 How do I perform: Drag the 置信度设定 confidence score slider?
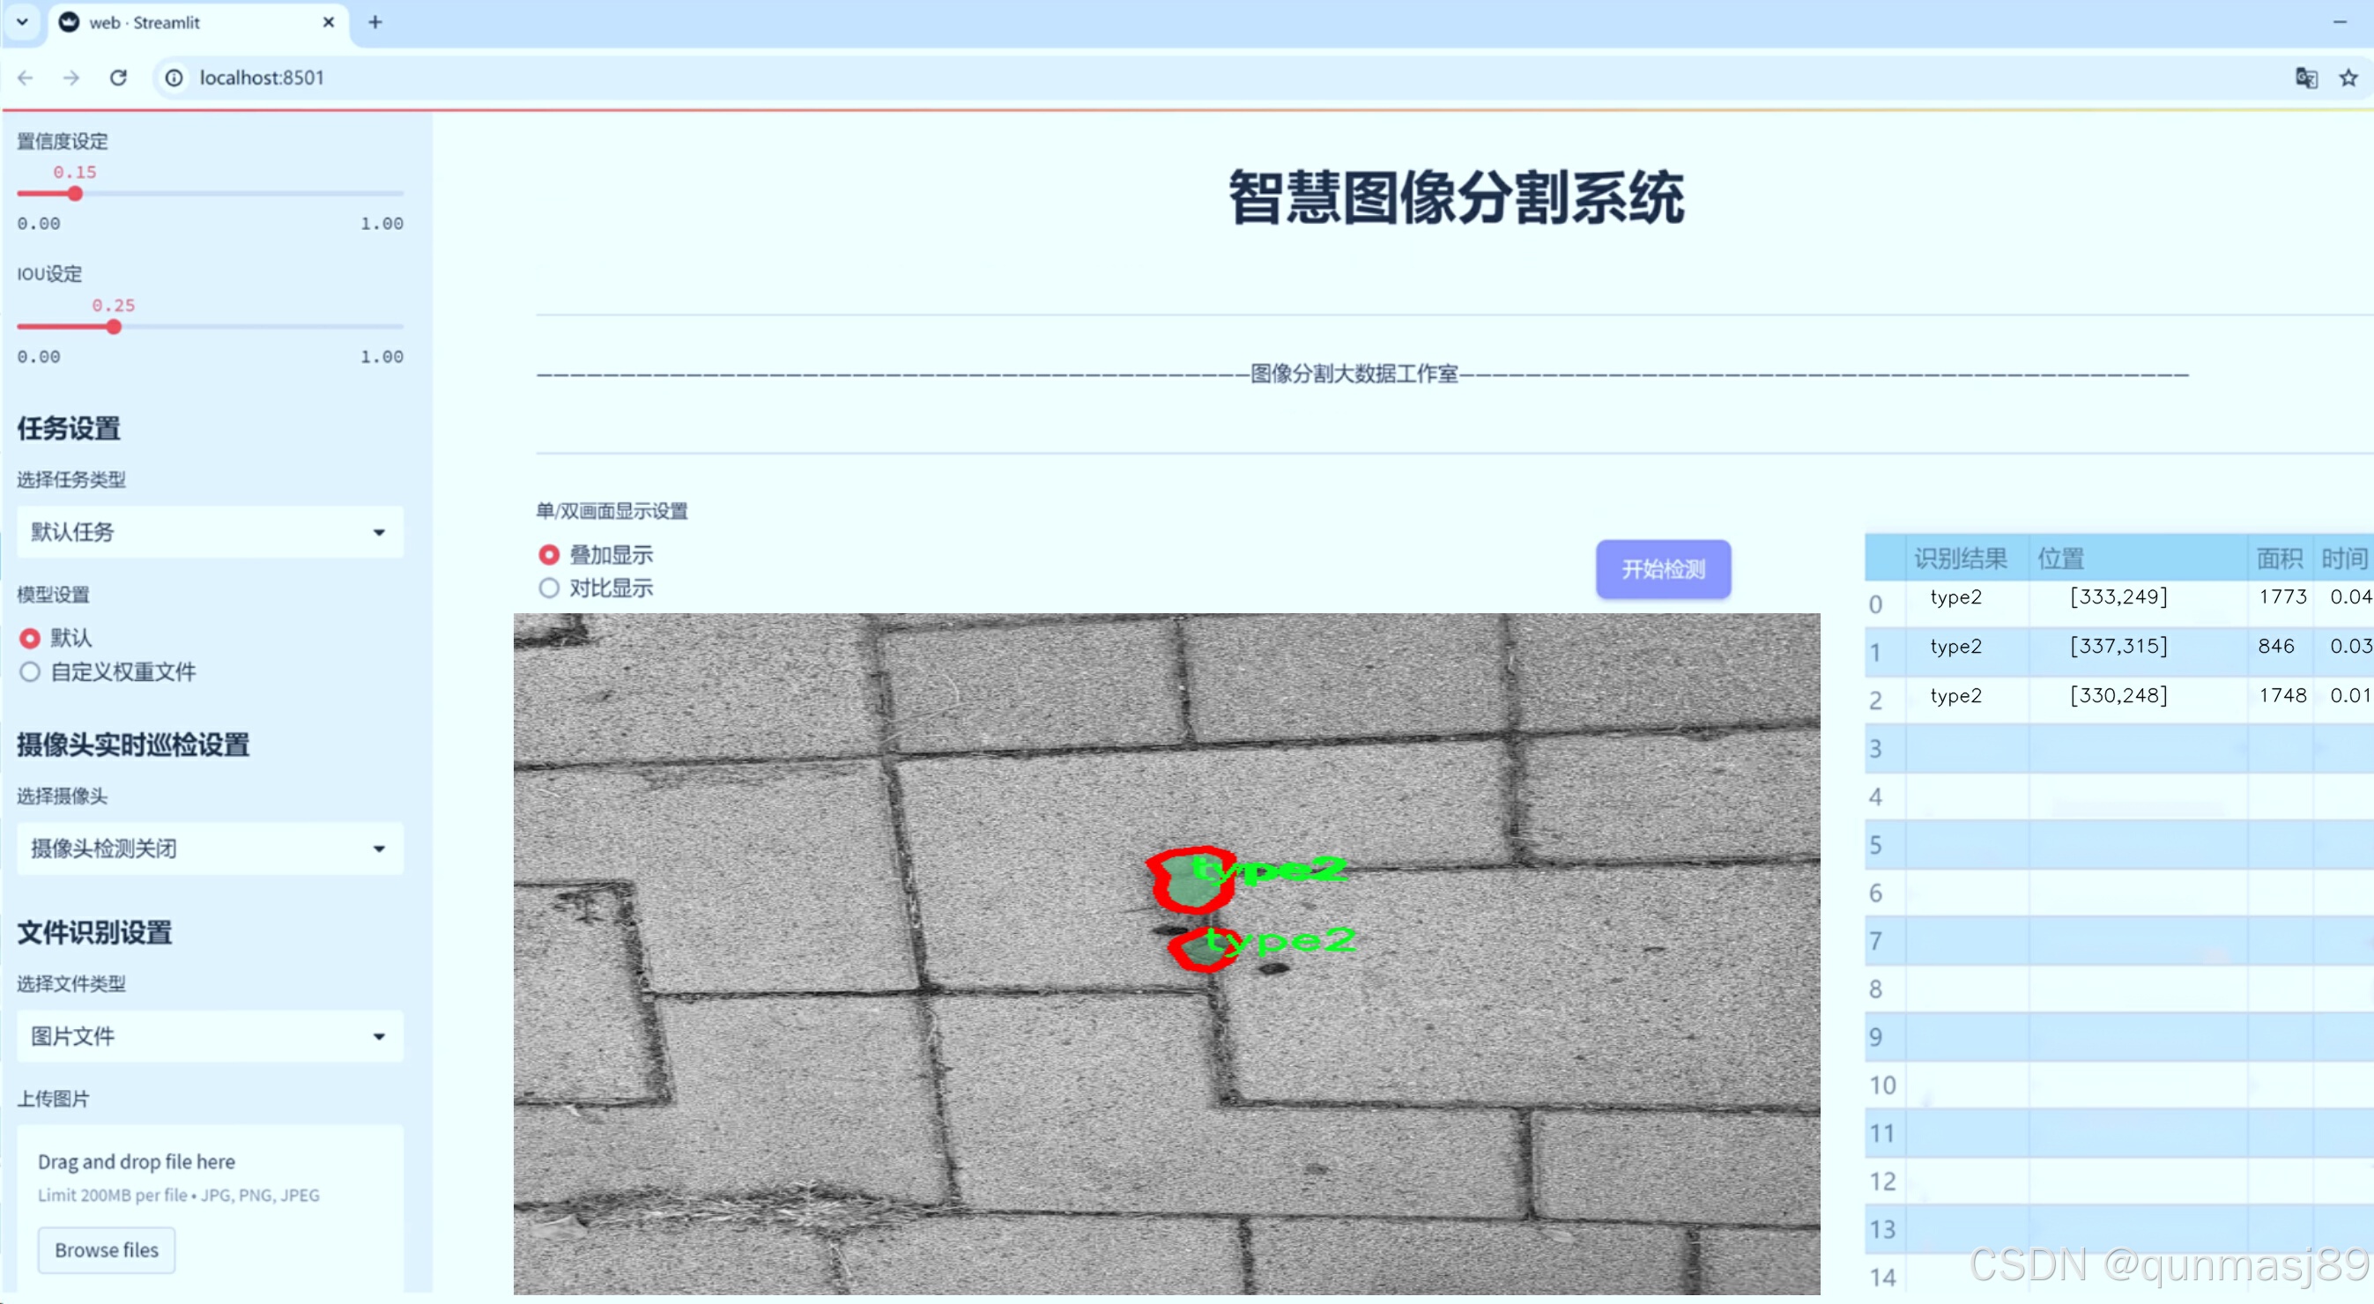[x=74, y=195]
